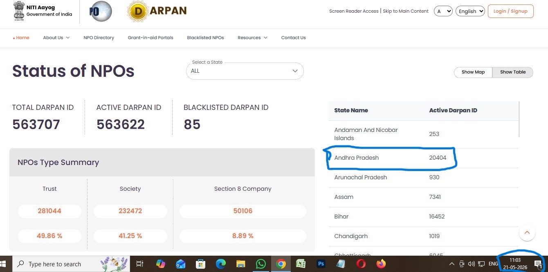The height and width of the screenshot is (272, 548).
Task: Open Microsoft Edge from the taskbar
Action: (x=220, y=264)
